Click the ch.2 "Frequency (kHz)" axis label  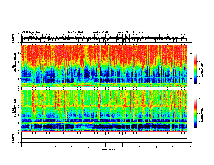15,107
